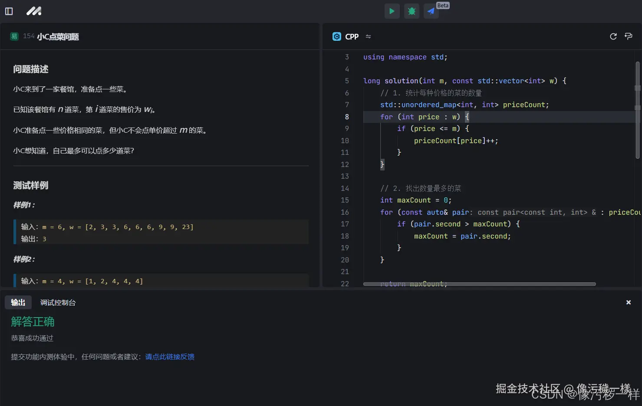Open the 调试控制台 tab
642x406 pixels.
(x=58, y=302)
